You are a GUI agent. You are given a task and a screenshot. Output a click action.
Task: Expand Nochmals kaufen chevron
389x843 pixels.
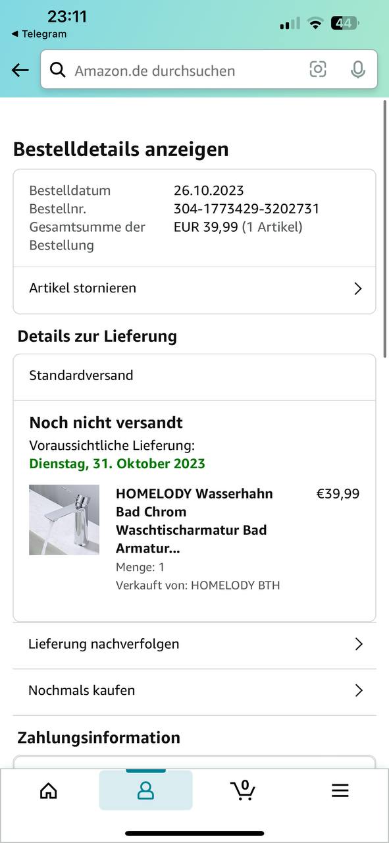tap(359, 690)
